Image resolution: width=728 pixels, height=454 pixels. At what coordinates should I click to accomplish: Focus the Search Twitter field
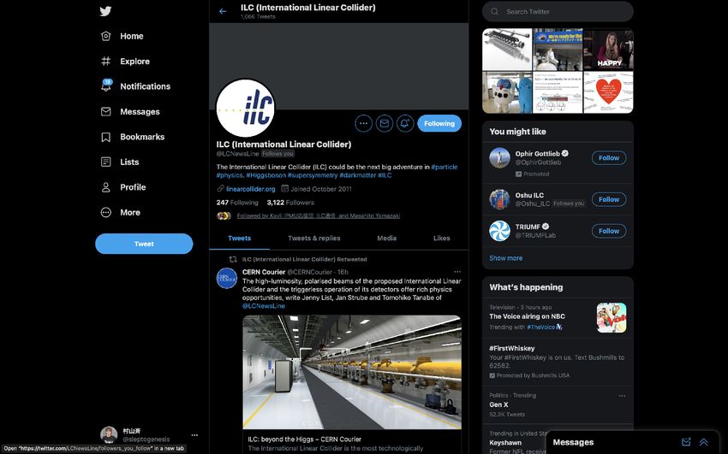(x=558, y=12)
